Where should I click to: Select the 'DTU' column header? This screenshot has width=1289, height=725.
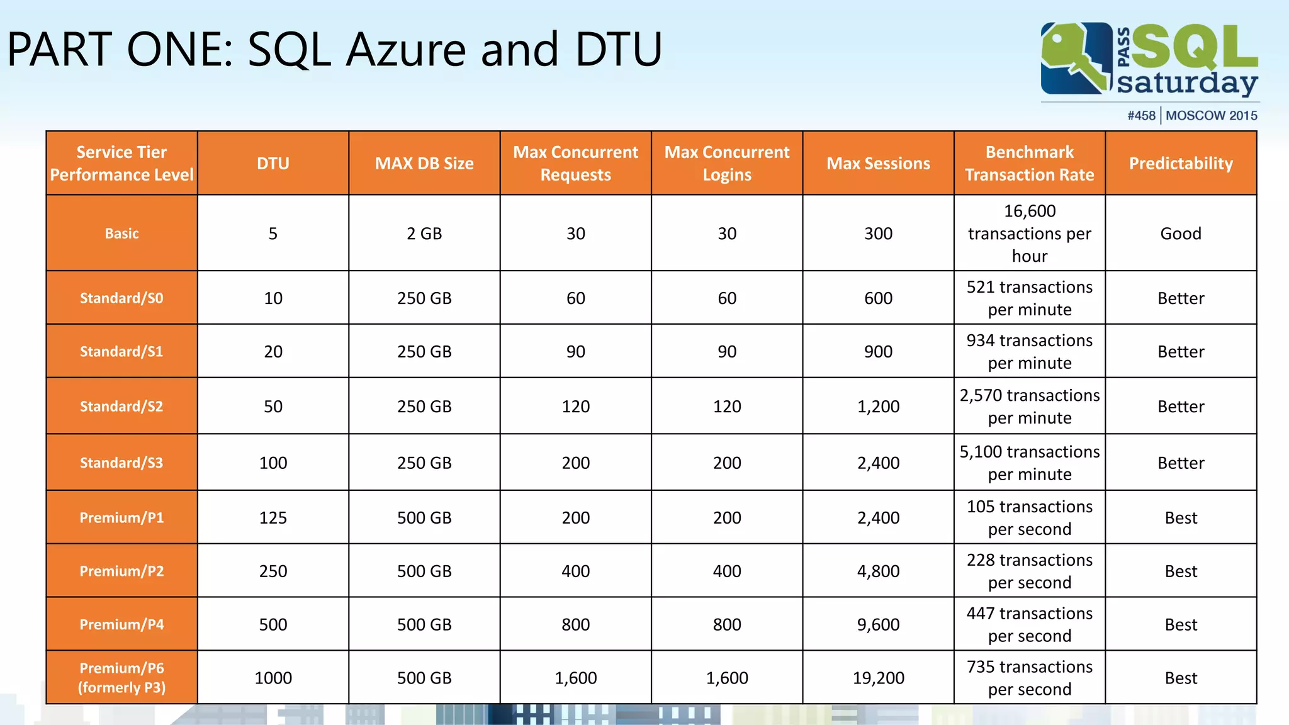[x=273, y=163]
